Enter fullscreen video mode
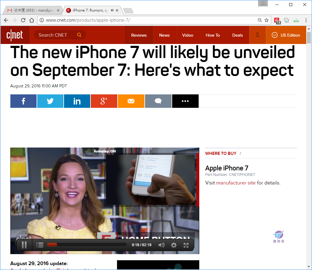This screenshot has height=270, width=312. pos(186,245)
